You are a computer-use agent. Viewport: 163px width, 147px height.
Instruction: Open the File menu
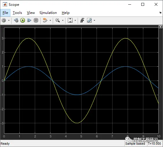pyautogui.click(x=5, y=13)
